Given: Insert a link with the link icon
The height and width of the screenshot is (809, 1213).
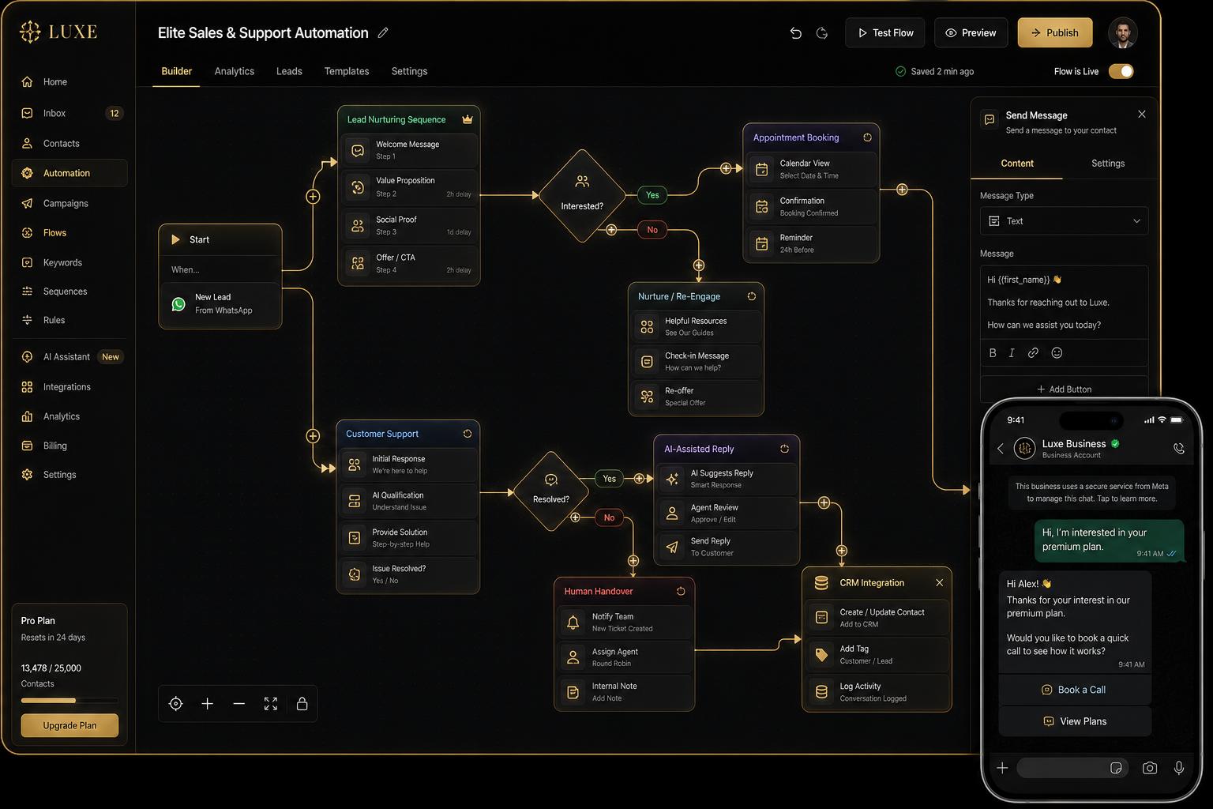Looking at the screenshot, I should coord(1033,353).
